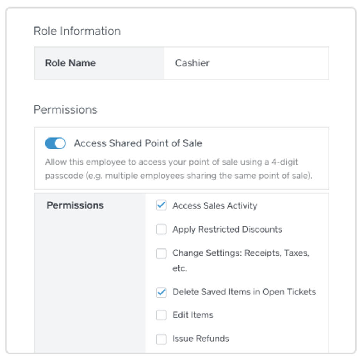Click the Role Information section heading
Image resolution: width=363 pixels, height=359 pixels.
coord(77,31)
